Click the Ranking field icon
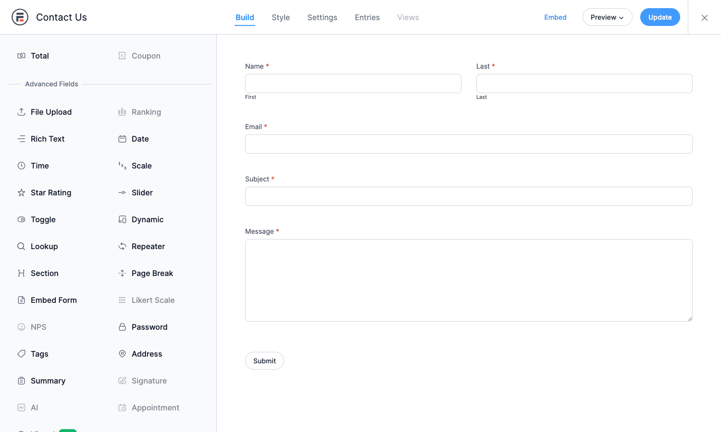 [122, 112]
